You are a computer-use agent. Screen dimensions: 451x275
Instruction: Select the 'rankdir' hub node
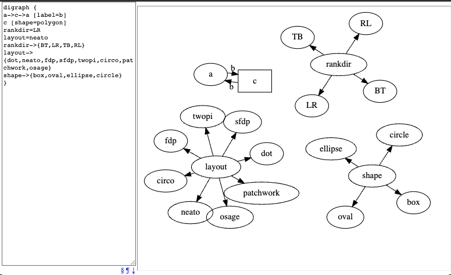(x=338, y=64)
